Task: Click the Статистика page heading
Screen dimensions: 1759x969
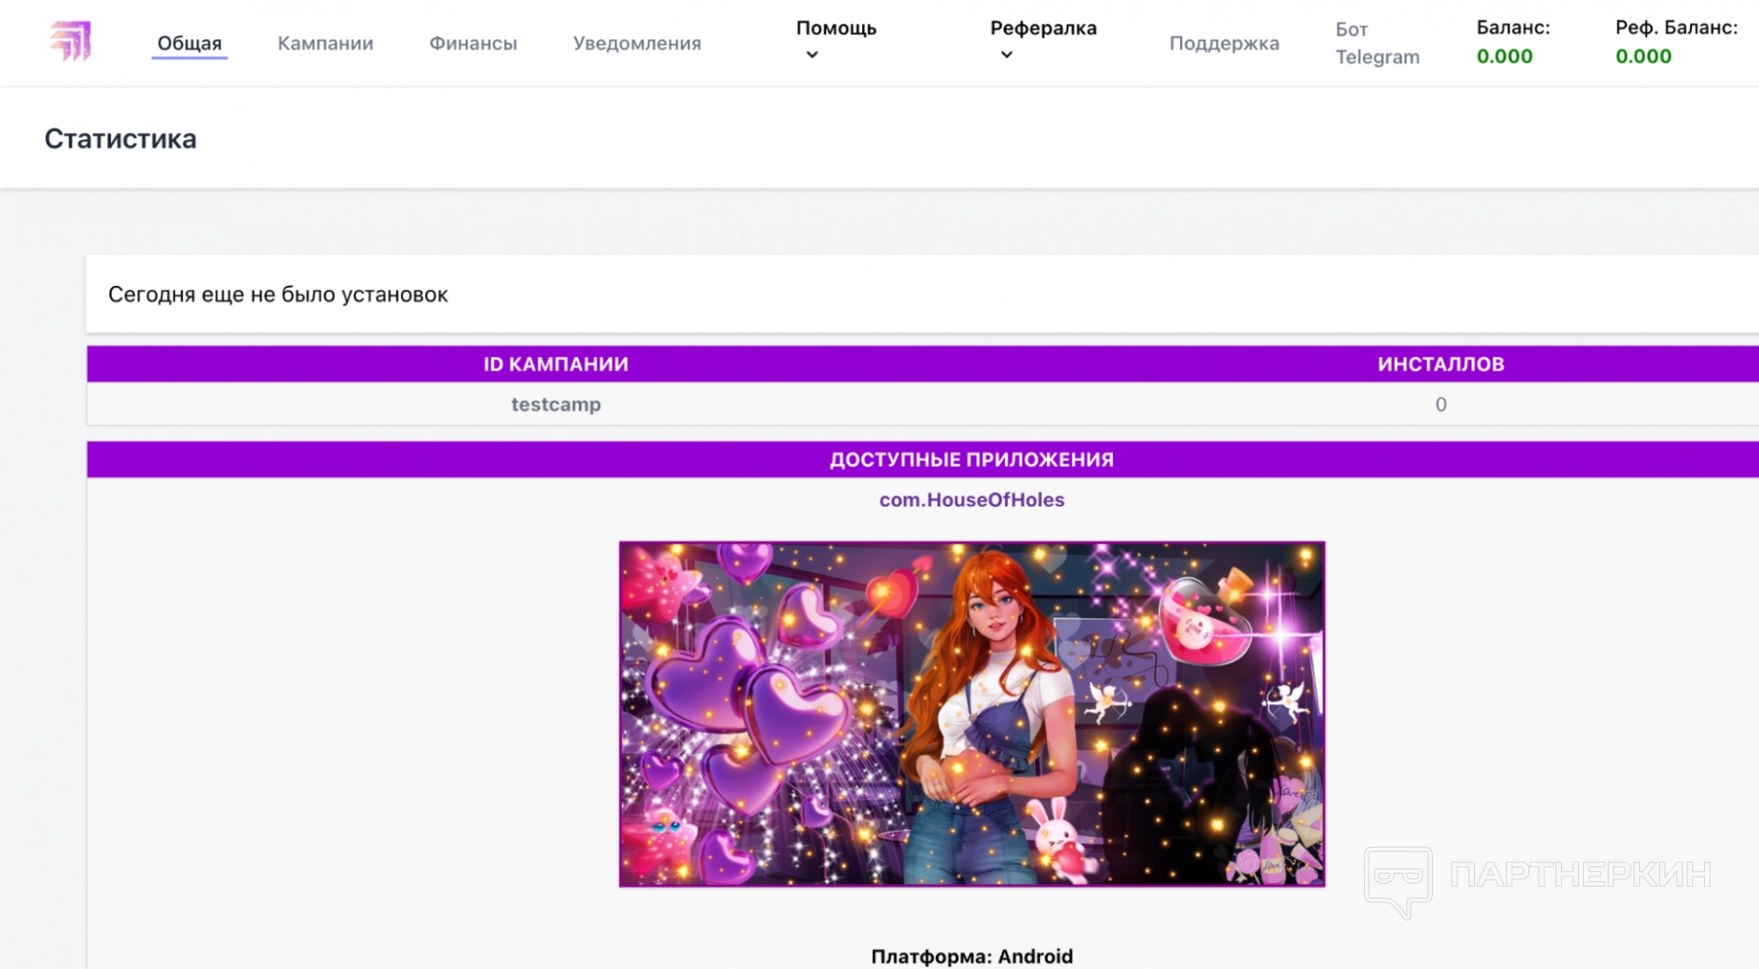Action: 121,139
